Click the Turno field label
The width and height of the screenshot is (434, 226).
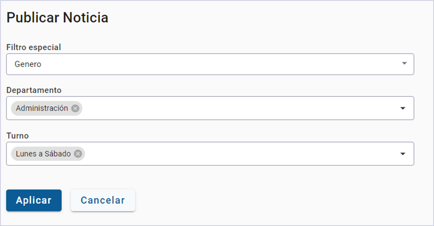pos(17,136)
